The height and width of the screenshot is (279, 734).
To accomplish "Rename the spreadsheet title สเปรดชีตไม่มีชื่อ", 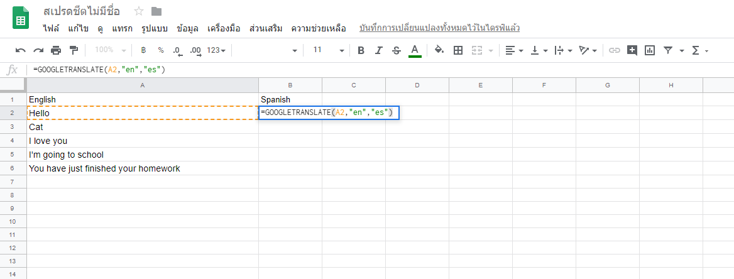I will [x=82, y=11].
